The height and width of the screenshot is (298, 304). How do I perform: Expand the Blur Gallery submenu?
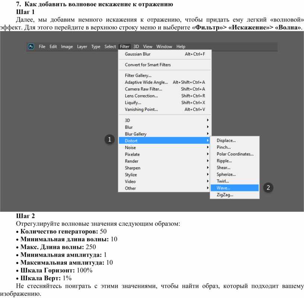[x=164, y=134]
